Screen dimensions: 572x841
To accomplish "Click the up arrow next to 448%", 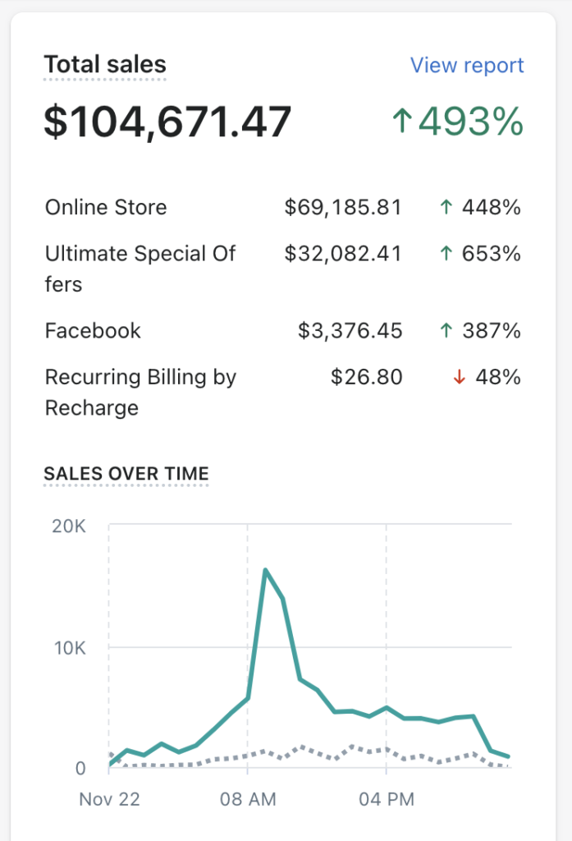I will pos(446,207).
